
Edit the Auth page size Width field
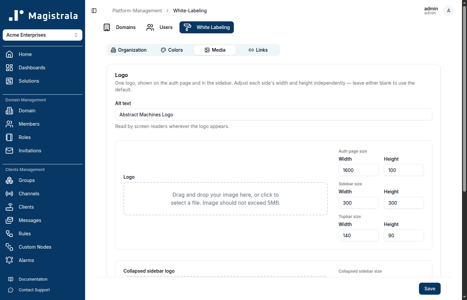point(359,170)
